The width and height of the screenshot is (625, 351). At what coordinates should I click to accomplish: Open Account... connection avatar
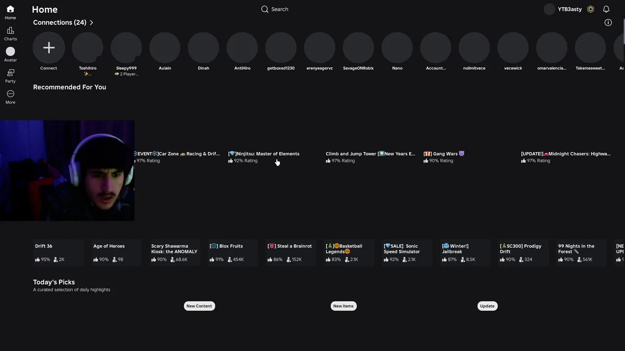click(436, 48)
